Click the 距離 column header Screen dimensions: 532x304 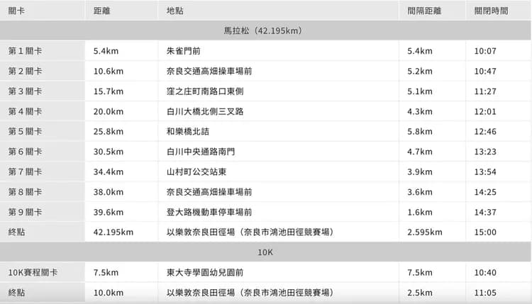pyautogui.click(x=102, y=11)
